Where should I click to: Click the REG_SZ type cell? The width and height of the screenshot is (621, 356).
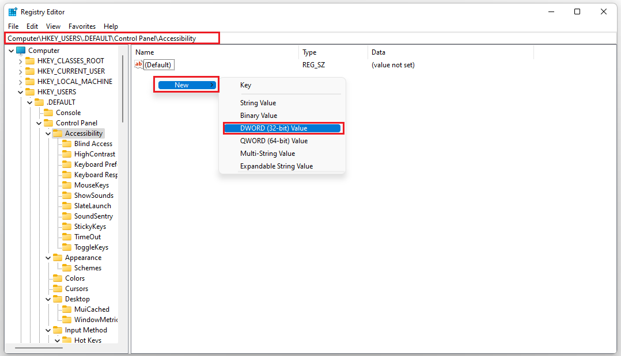pyautogui.click(x=313, y=65)
